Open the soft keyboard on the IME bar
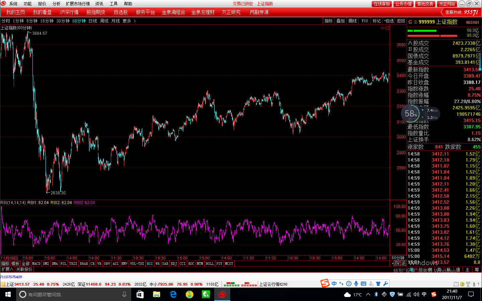Image resolution: width=482 pixels, height=301 pixels. tap(364, 284)
